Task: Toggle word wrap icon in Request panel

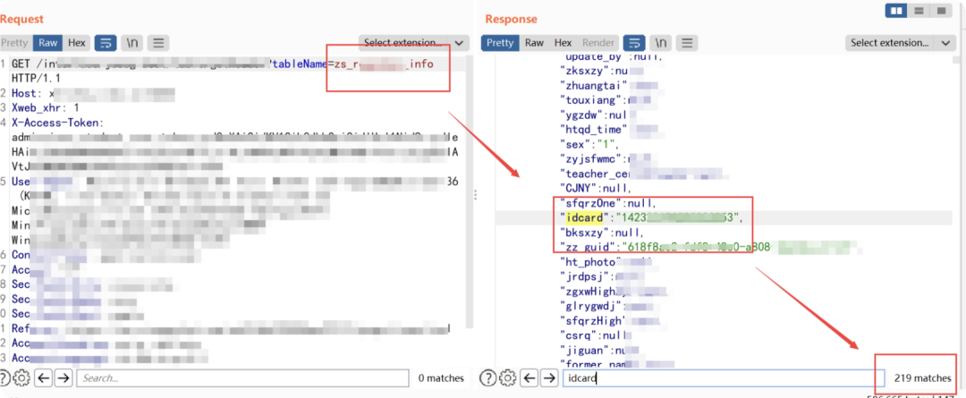Action: coord(106,43)
